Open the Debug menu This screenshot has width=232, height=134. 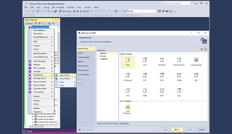pyautogui.click(x=46, y=7)
